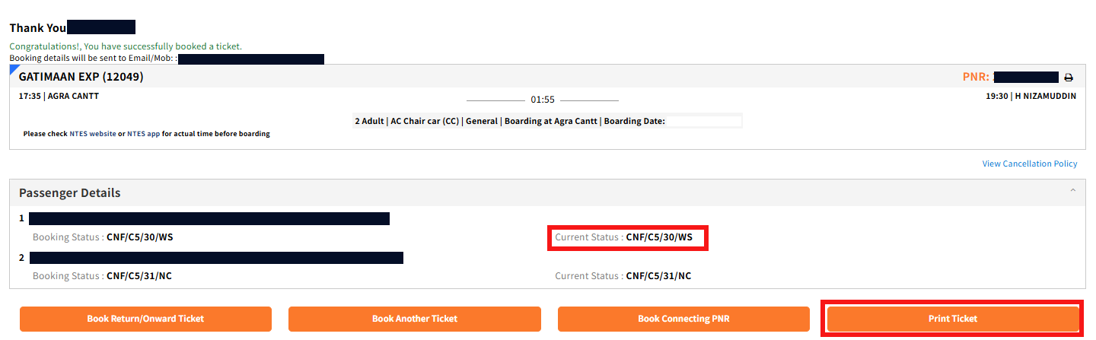Click the Passenger Details heading

tap(70, 193)
